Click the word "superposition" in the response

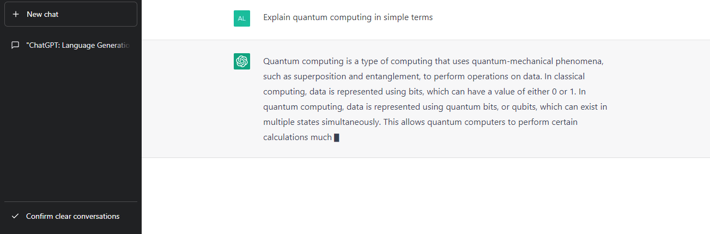[x=318, y=77]
